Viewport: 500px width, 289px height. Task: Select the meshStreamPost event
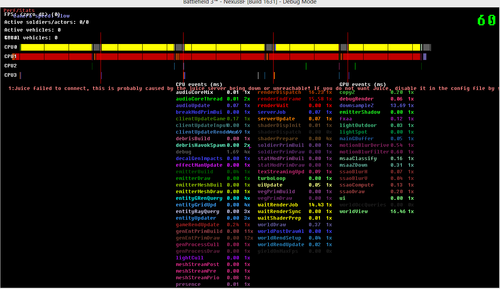coord(213,264)
